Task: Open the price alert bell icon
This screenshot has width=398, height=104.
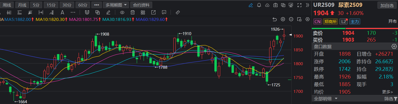Action: point(259,5)
